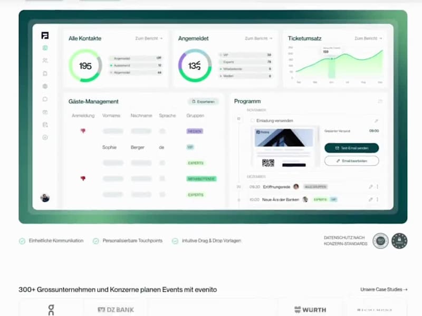Toggle the Einladung versenden checkbox
Screen dimensions: 422x316
click(x=252, y=120)
